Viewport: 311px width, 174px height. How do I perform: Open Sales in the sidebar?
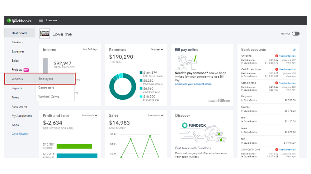(x=15, y=61)
